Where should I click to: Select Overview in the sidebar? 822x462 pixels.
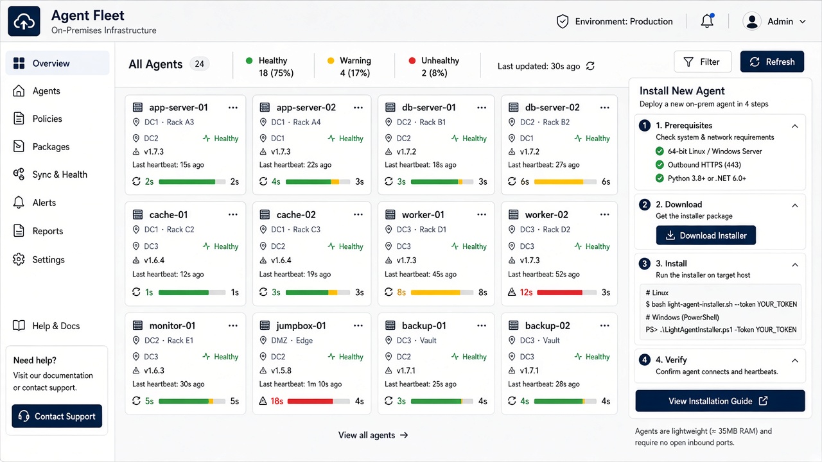coord(58,63)
